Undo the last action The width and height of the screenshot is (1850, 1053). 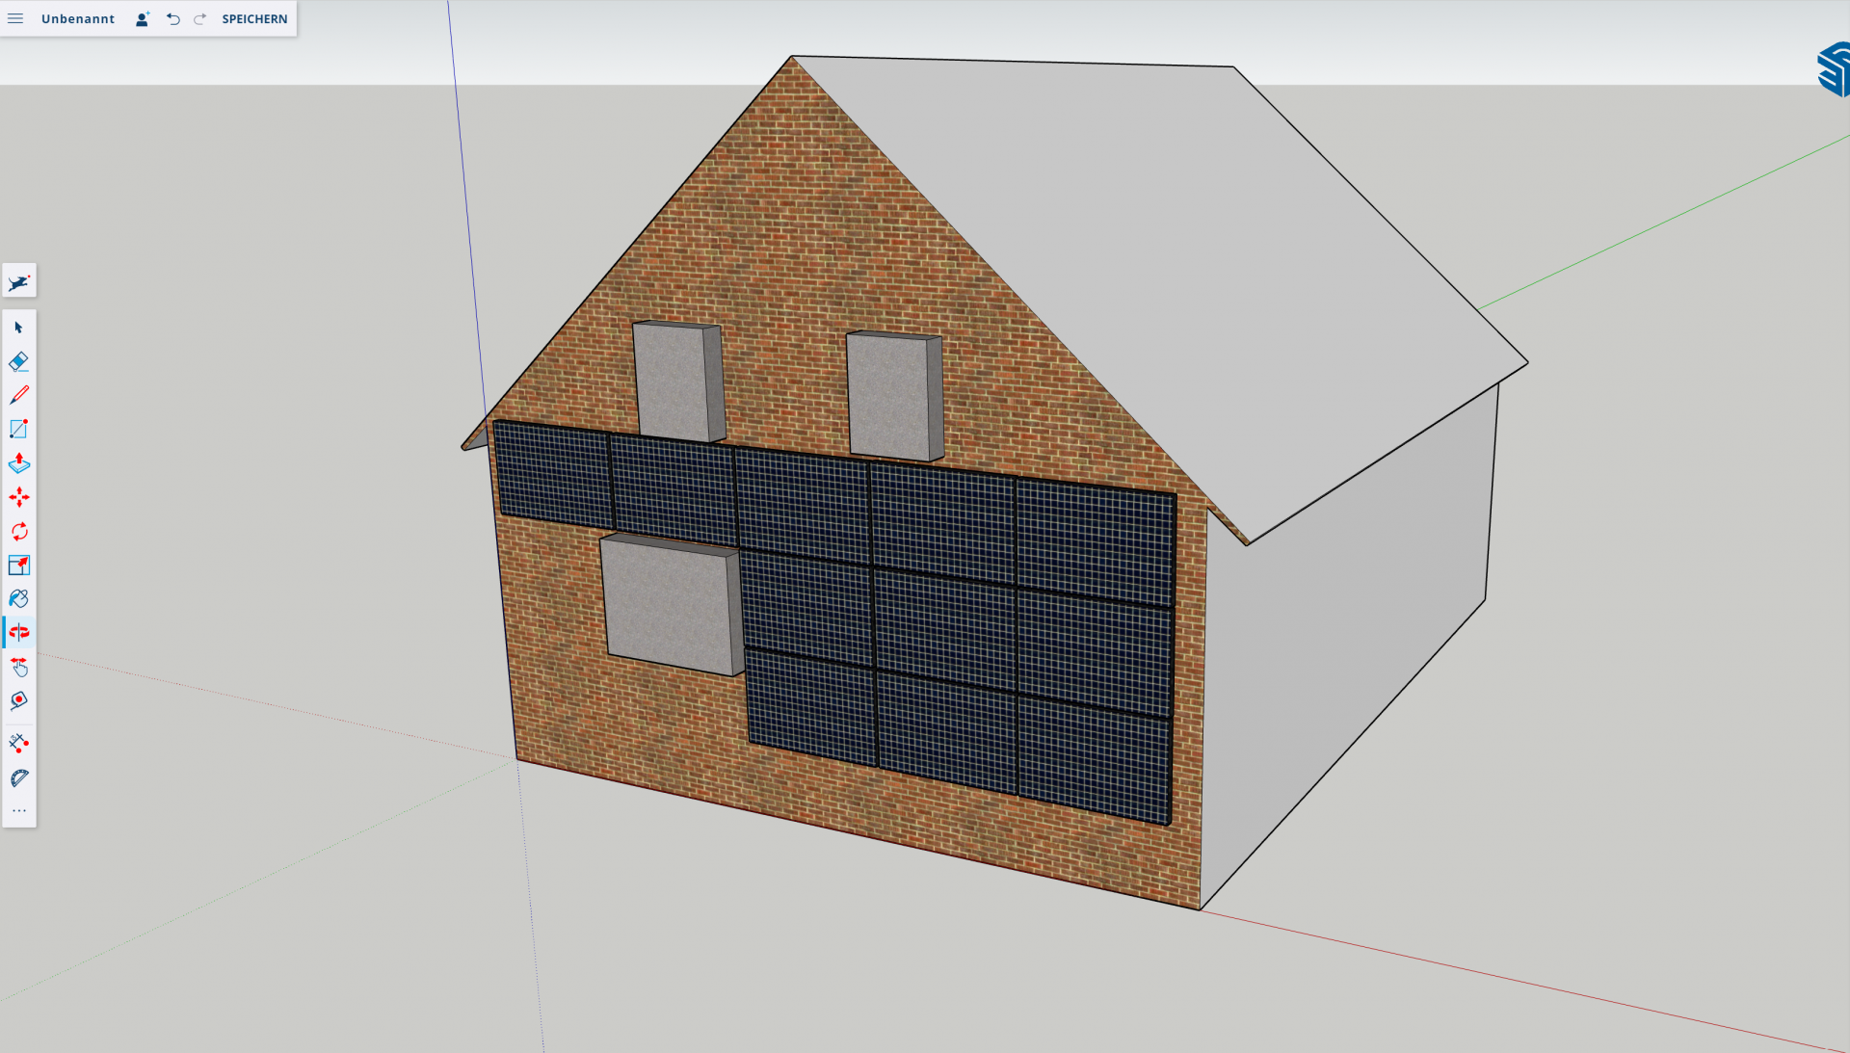173,18
